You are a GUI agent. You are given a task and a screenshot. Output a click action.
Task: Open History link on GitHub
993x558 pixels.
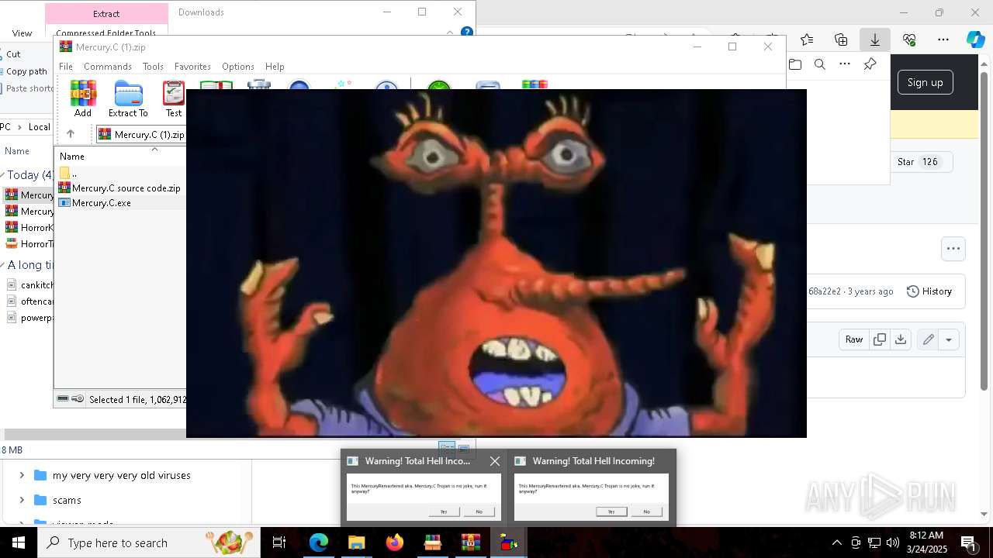(929, 291)
